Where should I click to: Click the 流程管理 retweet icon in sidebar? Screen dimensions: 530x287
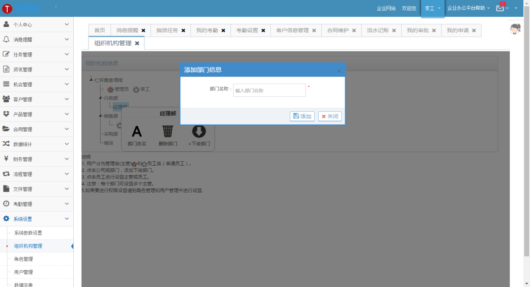pyautogui.click(x=6, y=174)
